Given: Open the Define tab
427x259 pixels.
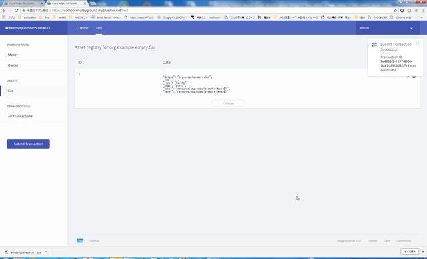Looking at the screenshot, I should pos(83,28).
